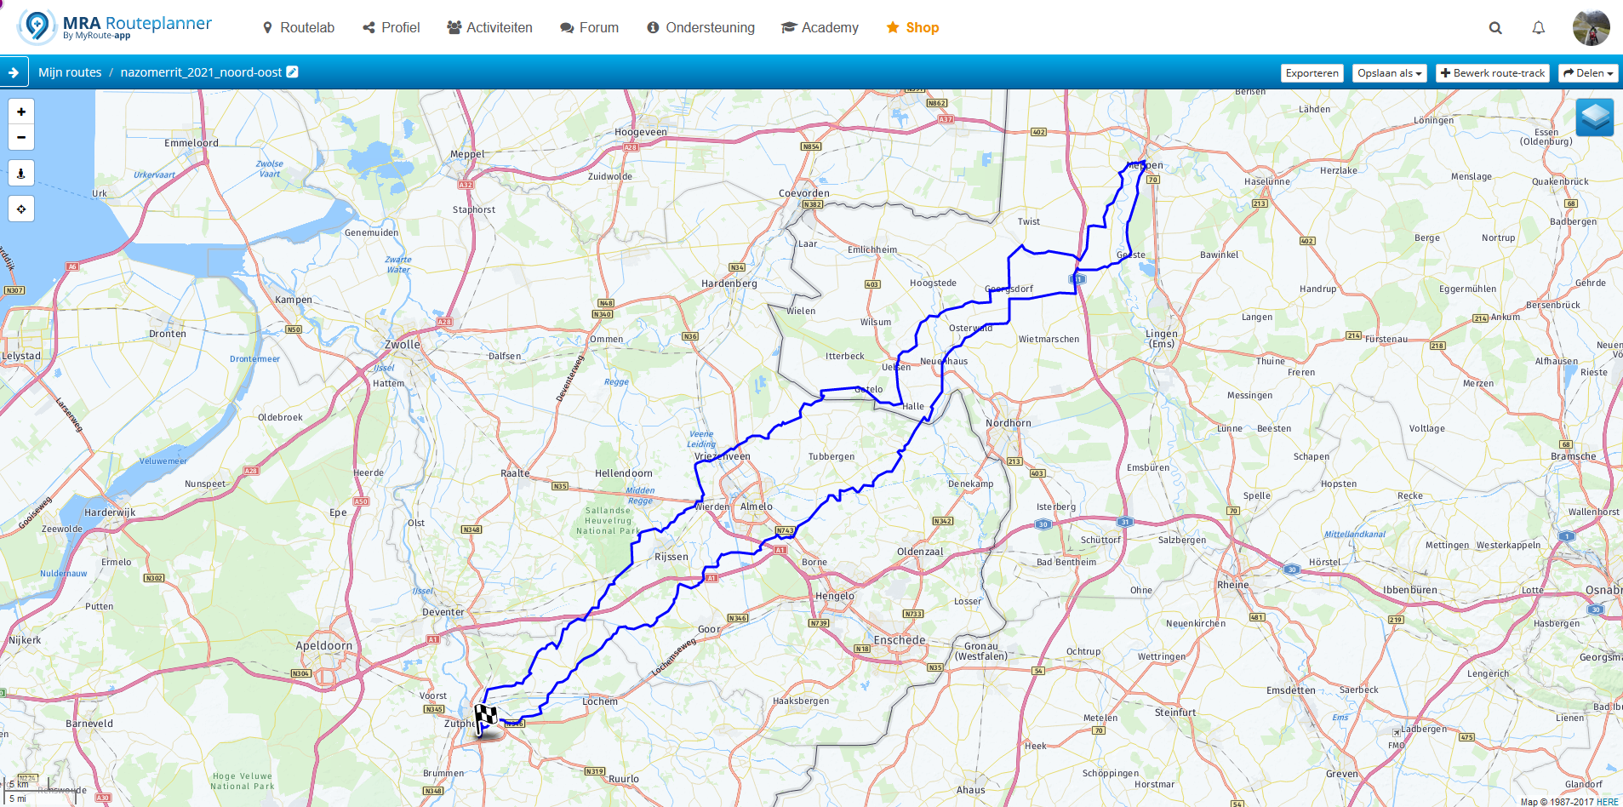1623x807 pixels.
Task: Open the Forum menu item
Action: coord(589,28)
